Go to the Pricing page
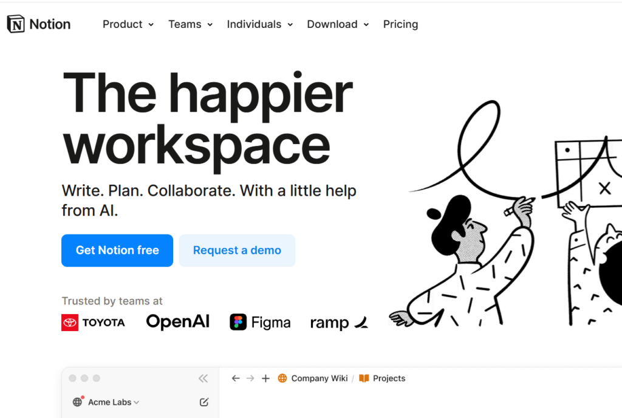 [400, 24]
